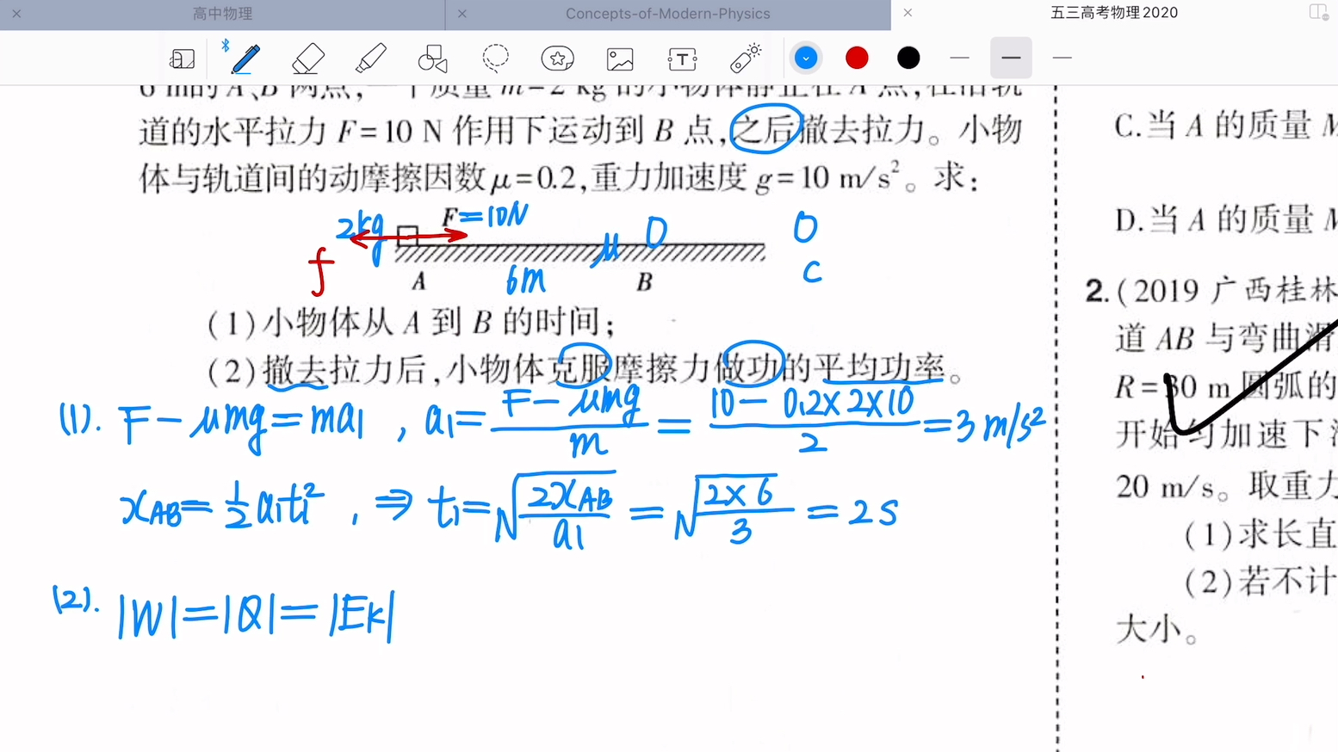Open the Shapes tool
The width and height of the screenshot is (1338, 752).
pyautogui.click(x=432, y=58)
